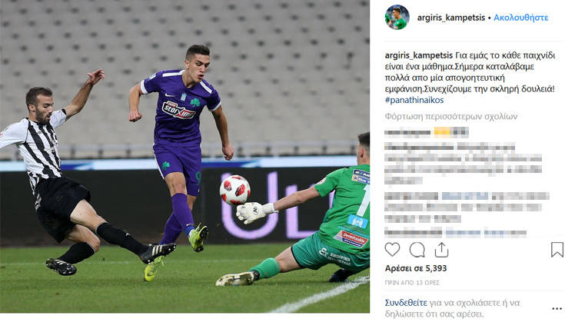Open the three-dot more options menu
Image resolution: width=565 pixels, height=322 pixels.
point(557,309)
